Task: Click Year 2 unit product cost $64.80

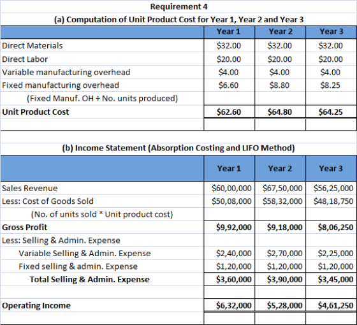Action: (x=280, y=112)
